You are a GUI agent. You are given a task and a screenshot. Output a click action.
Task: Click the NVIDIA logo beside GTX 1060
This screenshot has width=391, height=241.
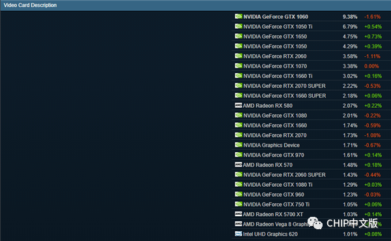click(239, 16)
